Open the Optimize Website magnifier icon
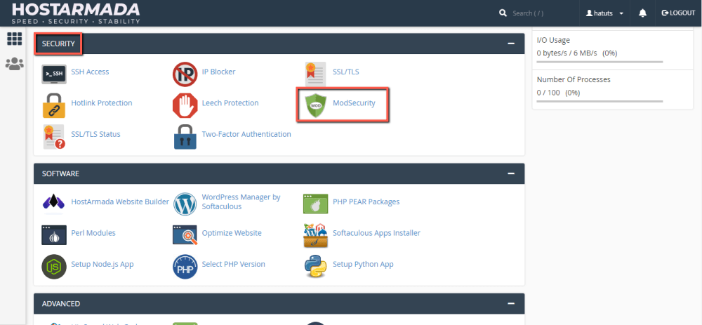Screen dimensions: 702x325 [x=185, y=235]
